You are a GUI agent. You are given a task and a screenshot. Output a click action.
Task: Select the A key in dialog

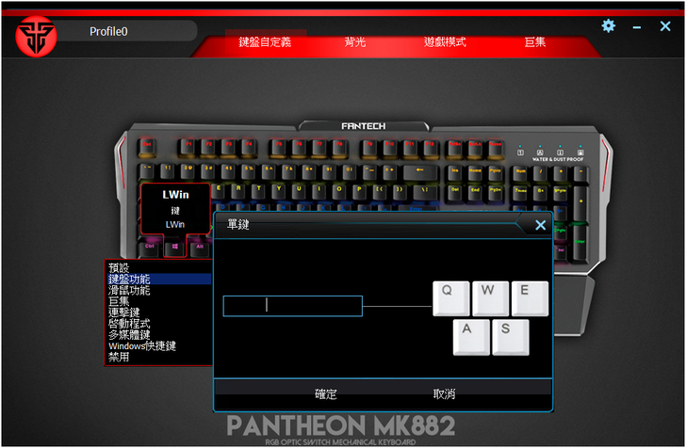point(471,338)
